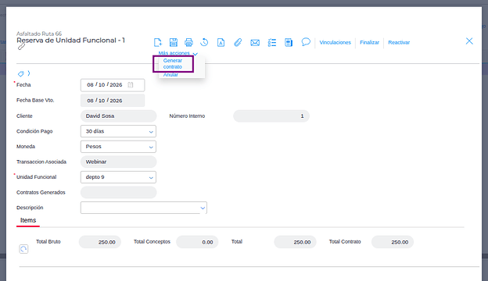Click the Total Conceptos value field
488x281 pixels.
click(x=197, y=242)
